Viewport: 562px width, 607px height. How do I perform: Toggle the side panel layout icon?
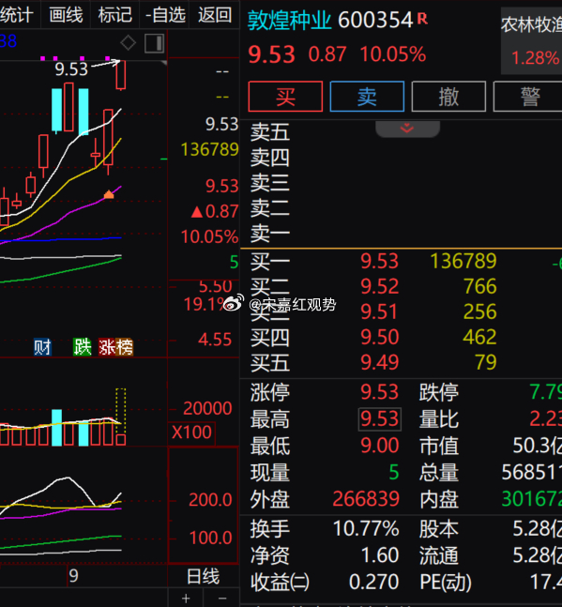tap(155, 43)
